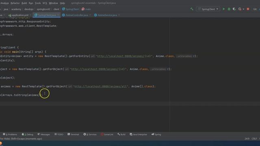Click the academy breadcrumb
The height and width of the screenshot is (146, 260).
(16, 9)
